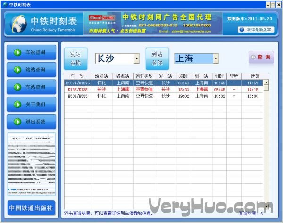Viewport: 283px width, 223px height.
Task: Click green play icon beside 退出系统
Action: [x=17, y=122]
